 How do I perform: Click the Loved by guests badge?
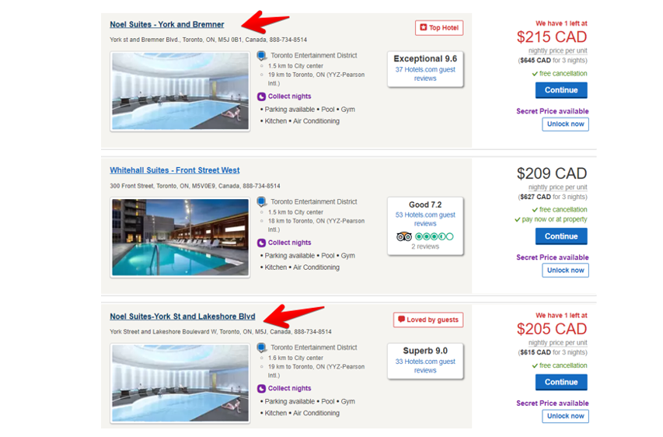pos(428,320)
